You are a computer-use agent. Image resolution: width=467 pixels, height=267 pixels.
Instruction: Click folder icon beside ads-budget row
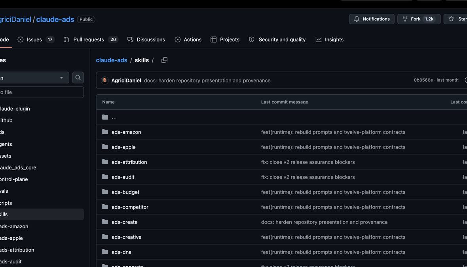105,192
